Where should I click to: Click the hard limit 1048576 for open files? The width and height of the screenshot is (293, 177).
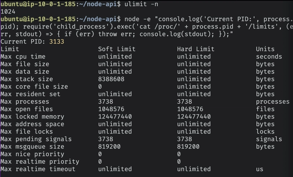click(x=190, y=109)
